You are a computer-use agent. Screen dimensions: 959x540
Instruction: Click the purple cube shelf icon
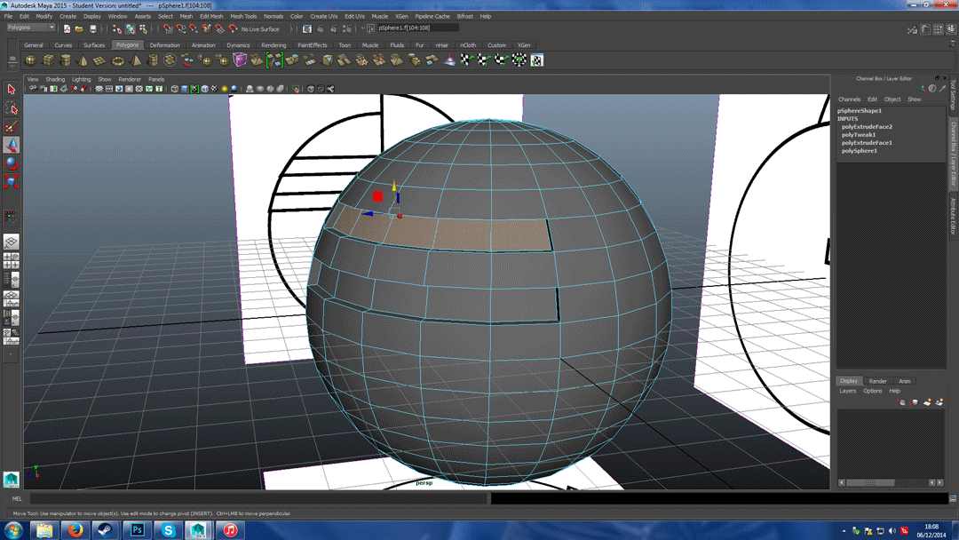tap(239, 60)
